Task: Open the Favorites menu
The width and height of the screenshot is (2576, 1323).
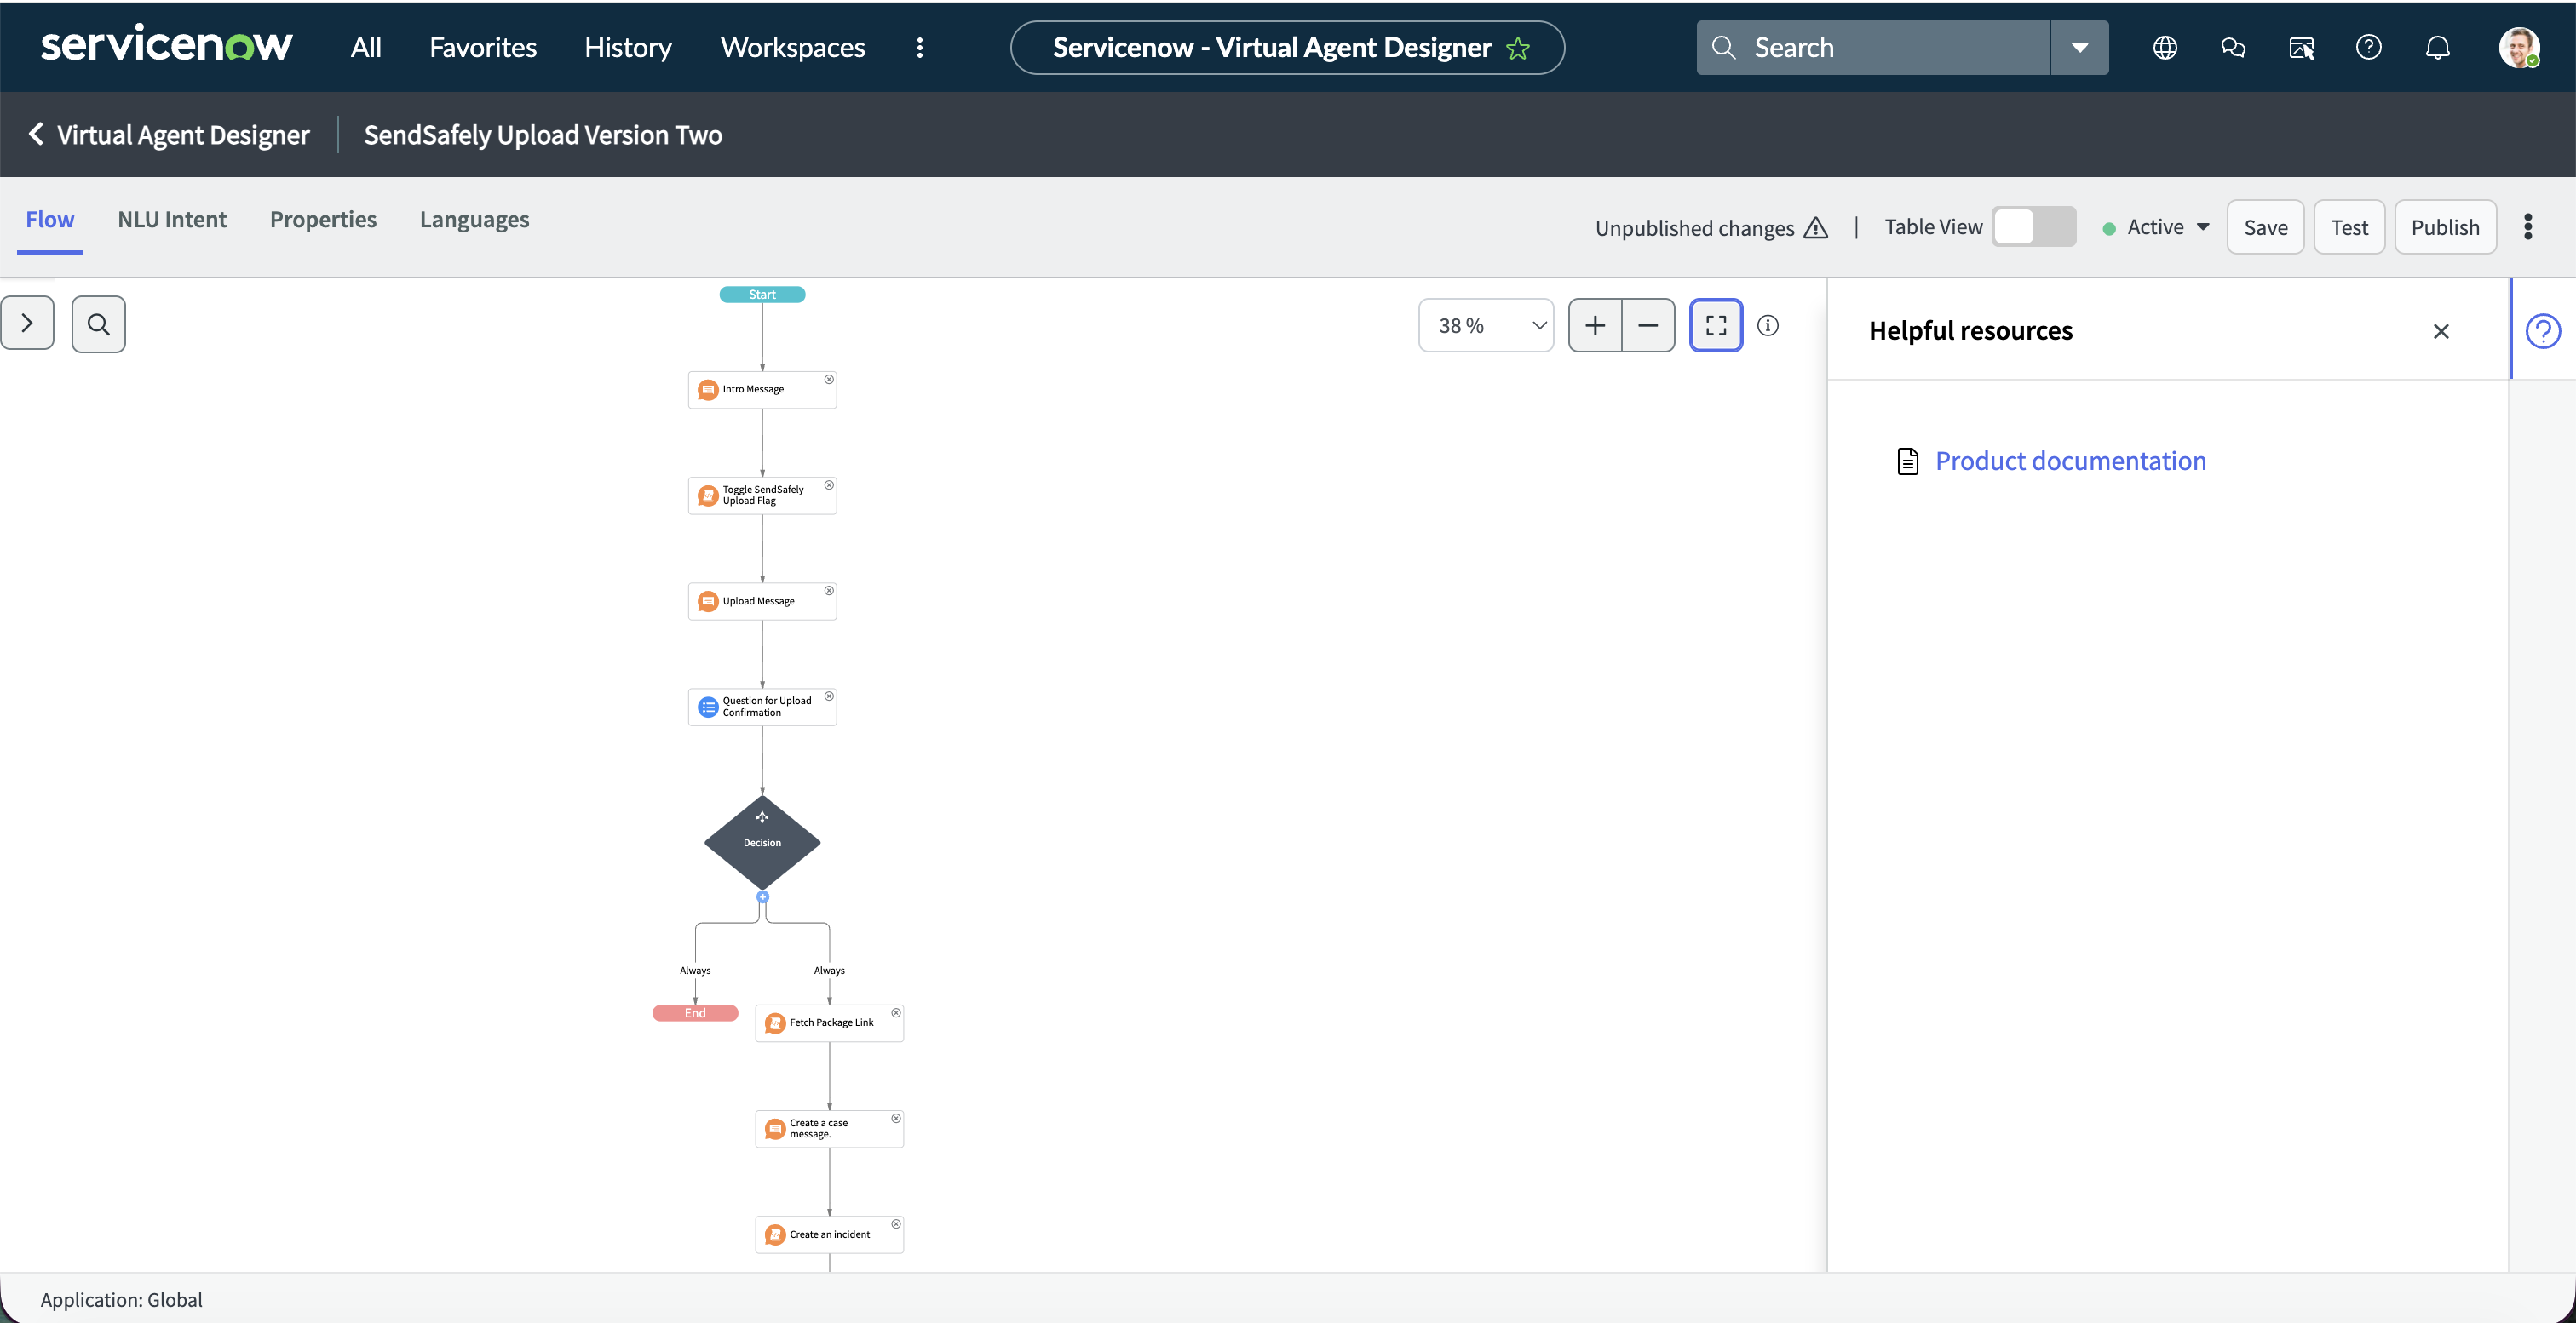Action: click(483, 47)
